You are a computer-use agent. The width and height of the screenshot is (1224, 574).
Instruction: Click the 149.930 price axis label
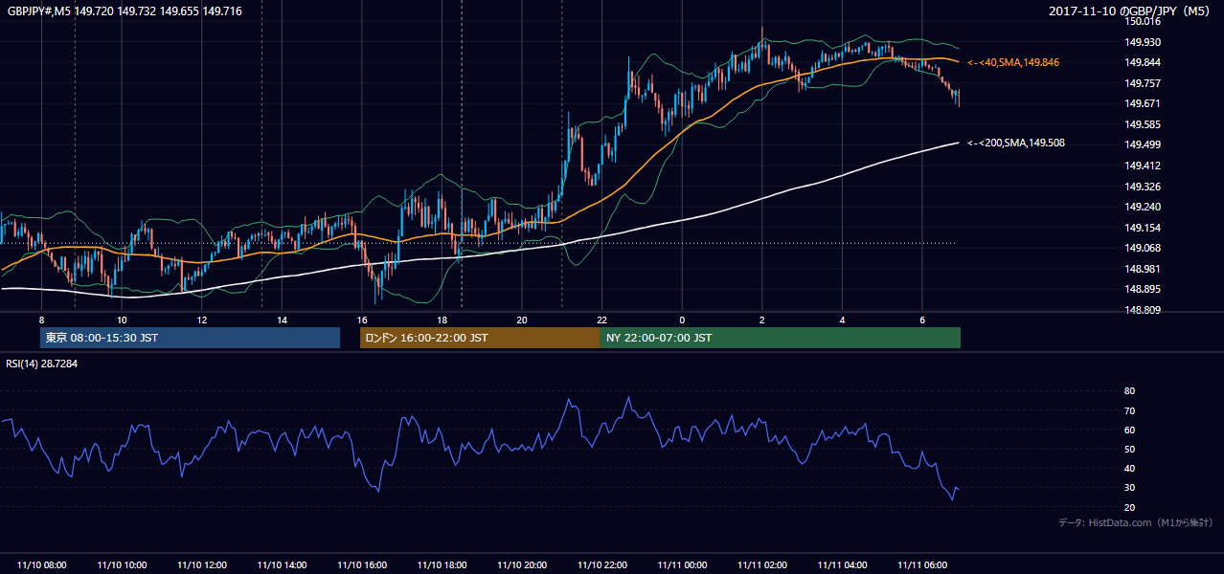[x=1143, y=42]
